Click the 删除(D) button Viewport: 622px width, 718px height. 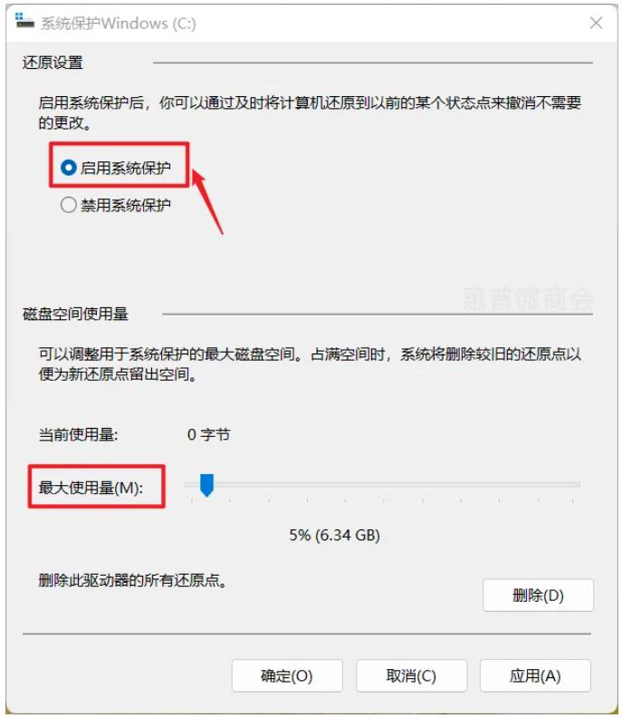tap(538, 596)
